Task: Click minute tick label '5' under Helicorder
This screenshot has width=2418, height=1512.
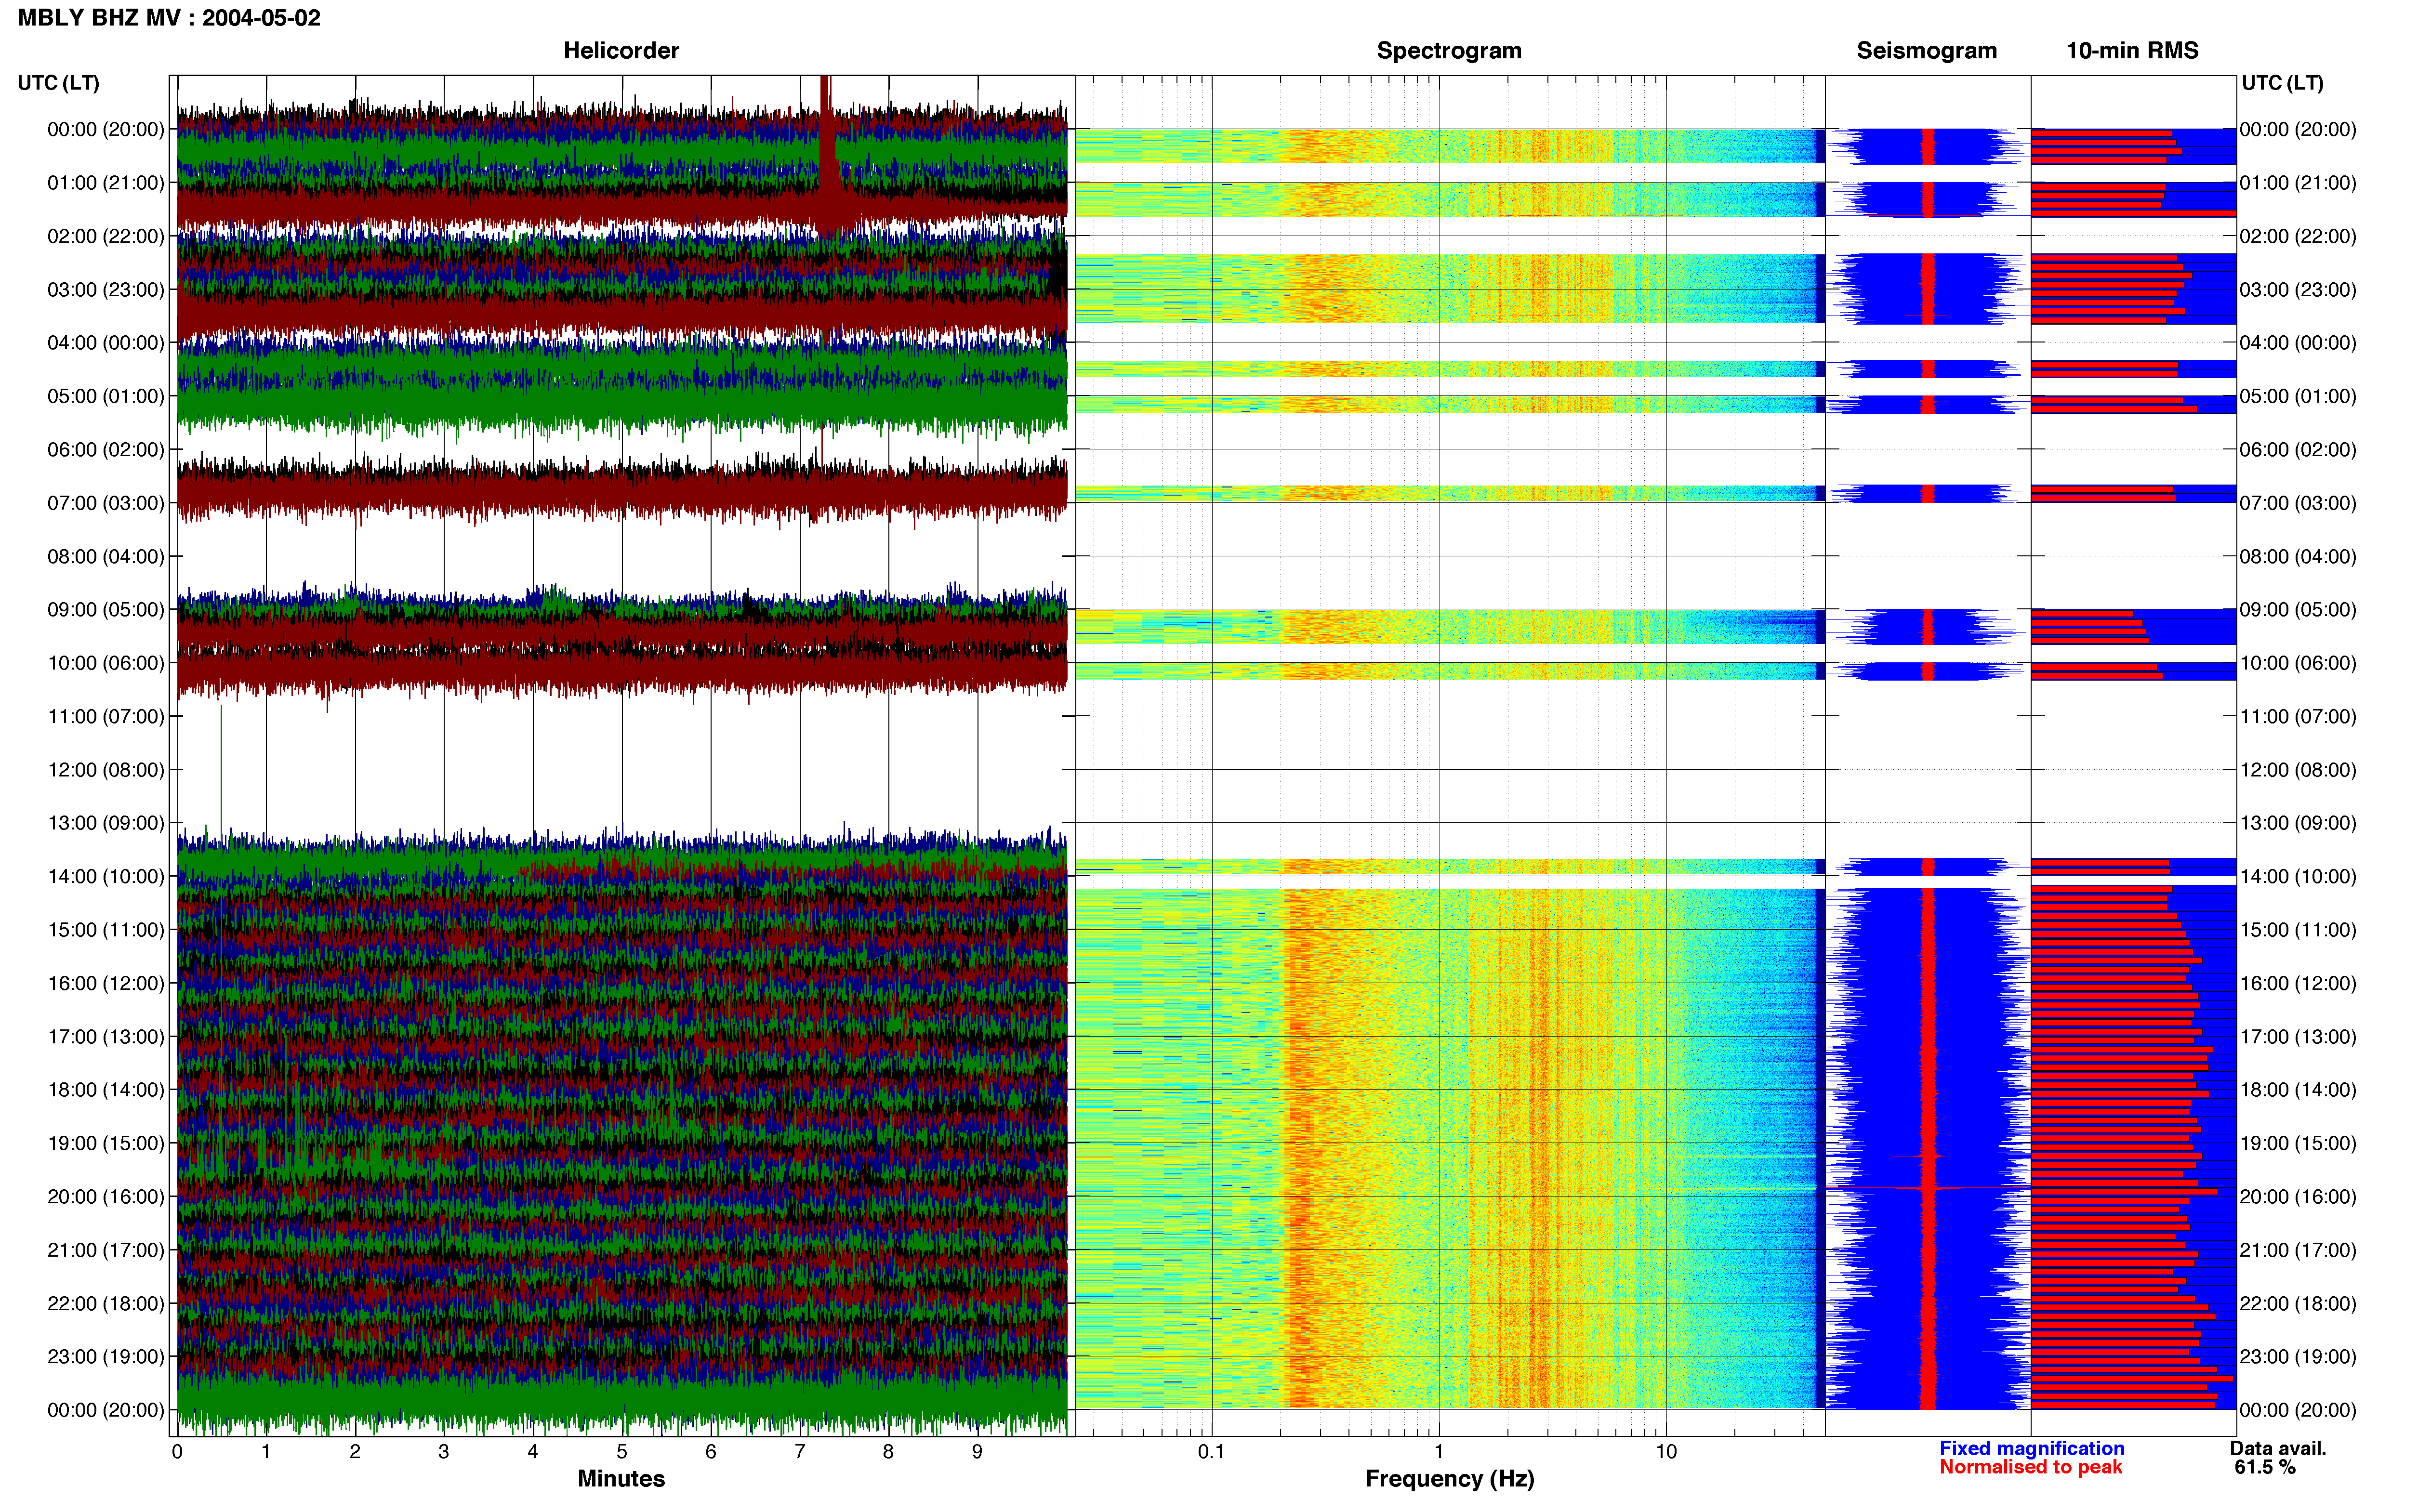Action: 622,1452
